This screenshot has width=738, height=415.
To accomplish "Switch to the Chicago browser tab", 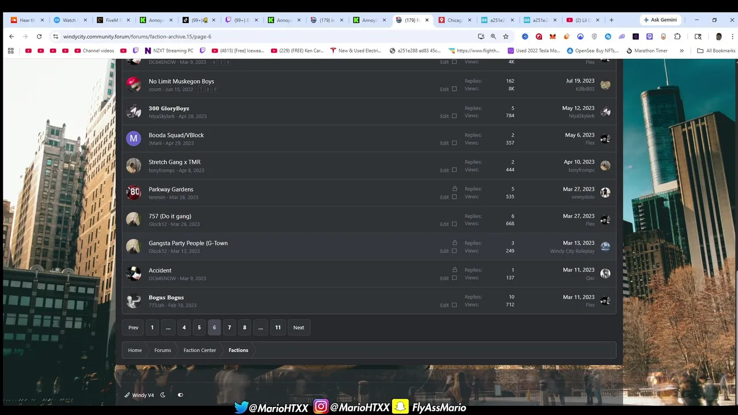I will coord(455,20).
